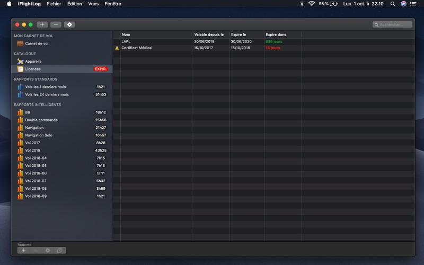
Task: Select the Navigation Solo report icon
Action: pos(20,135)
